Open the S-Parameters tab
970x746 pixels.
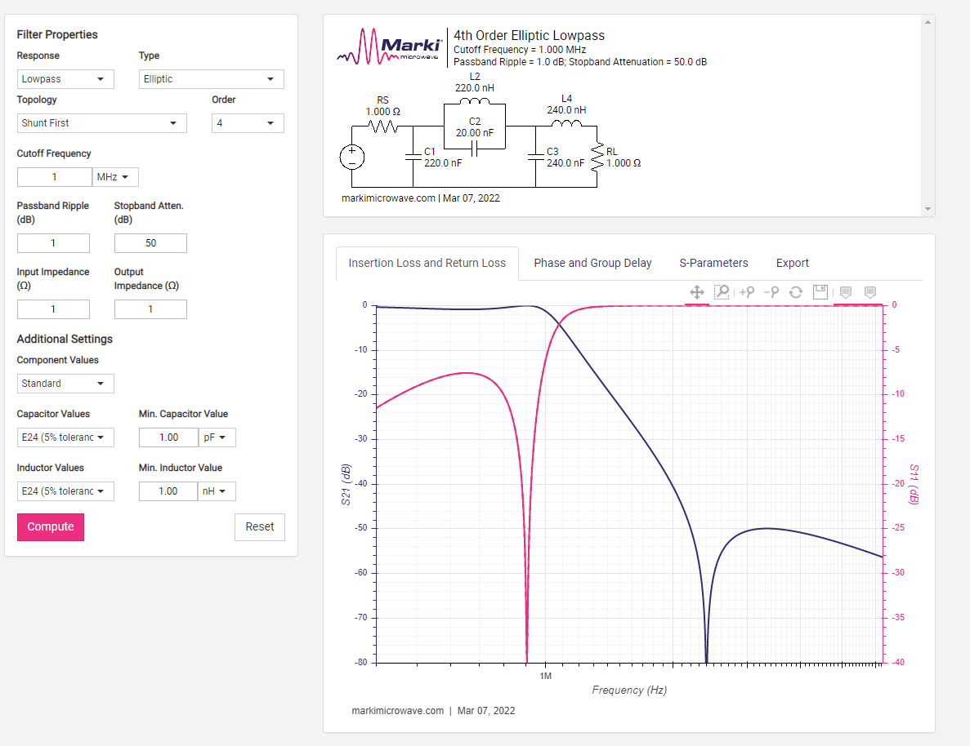coord(713,263)
